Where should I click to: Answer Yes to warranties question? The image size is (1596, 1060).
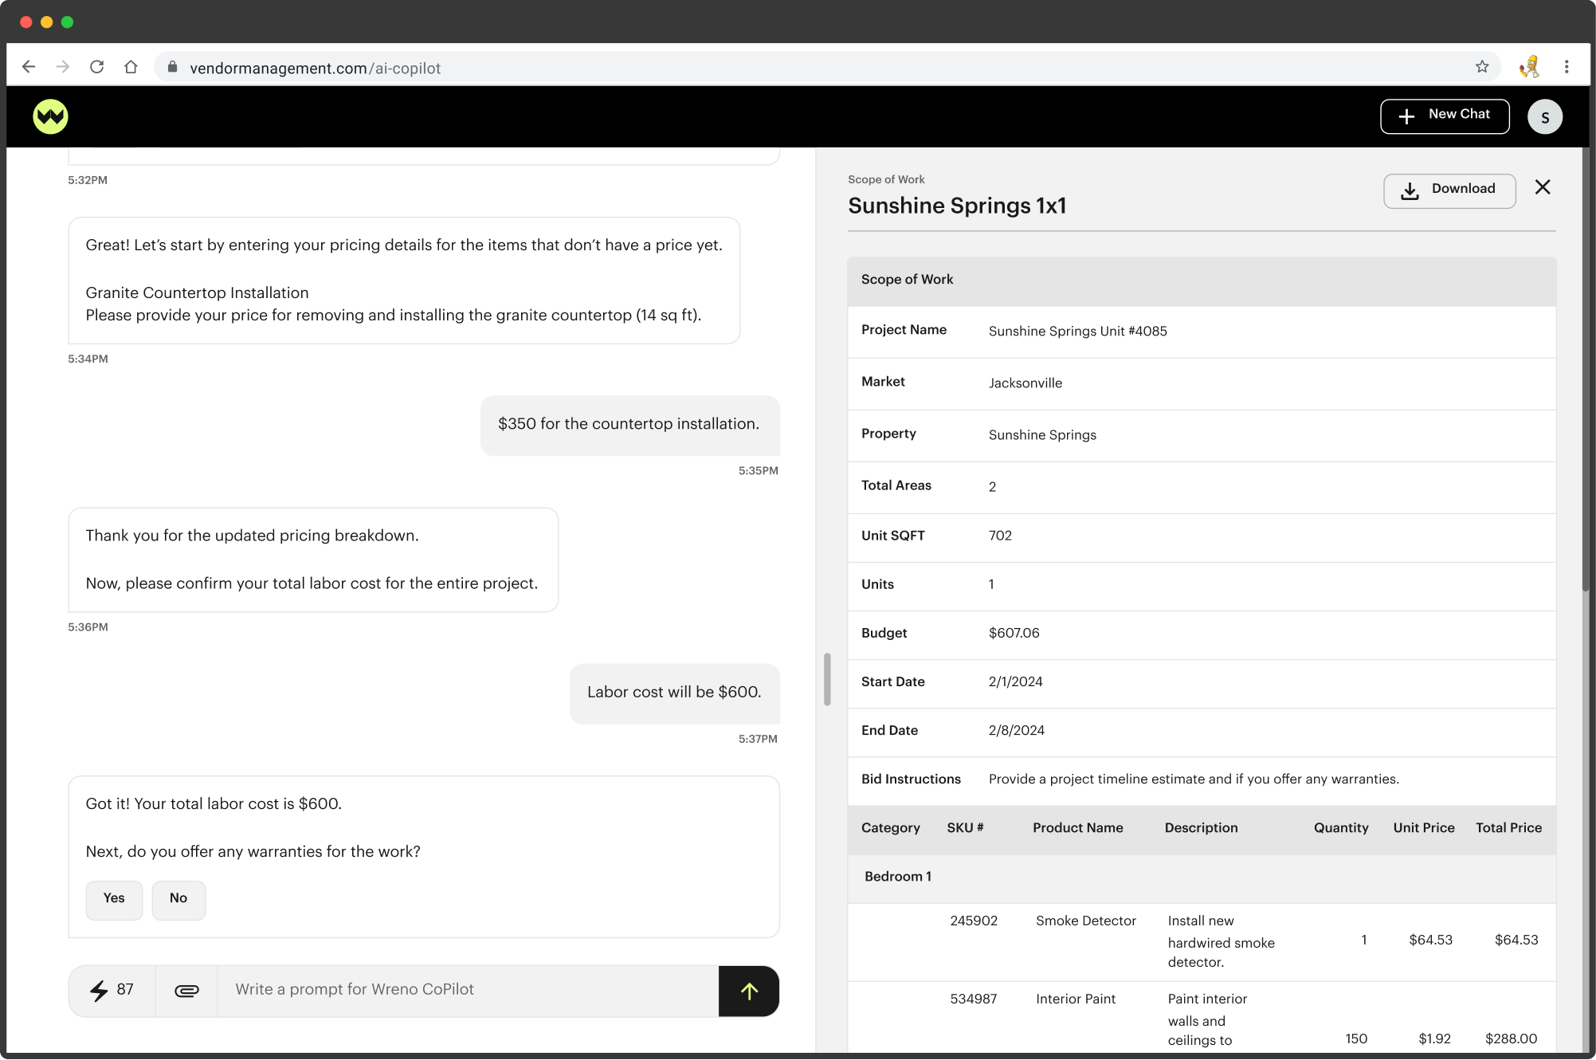114,900
